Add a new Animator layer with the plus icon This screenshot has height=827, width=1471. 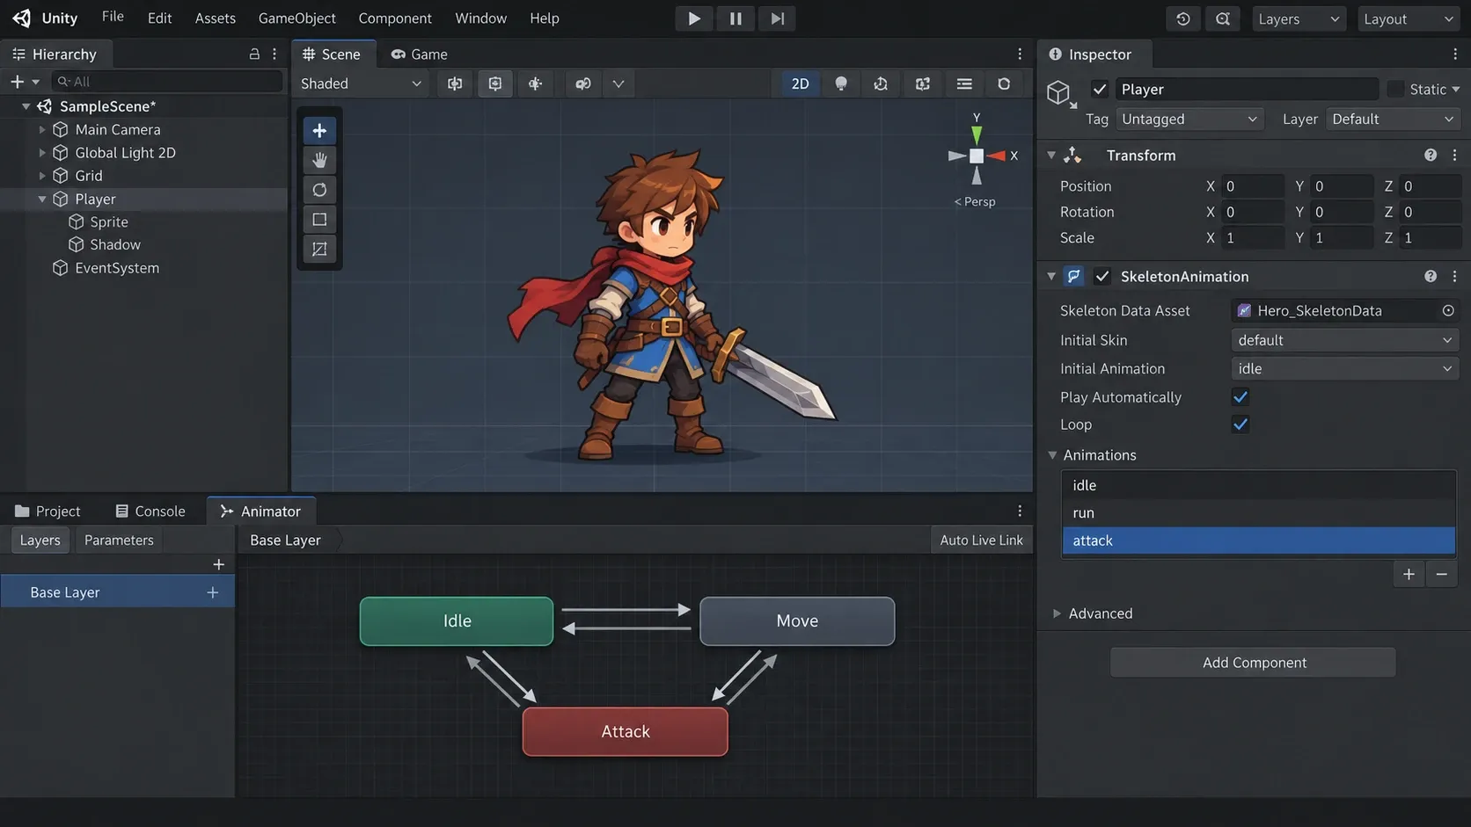(219, 564)
